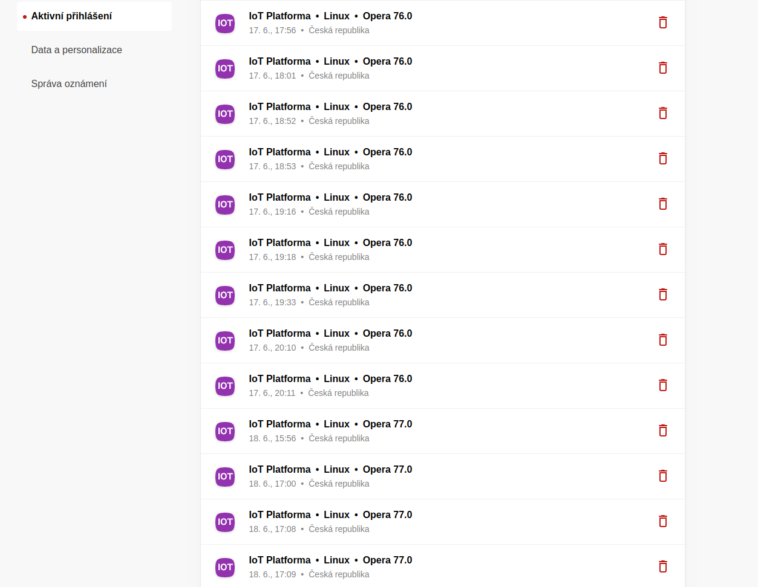Screen dimensions: 758x587
Task: Open Správa oznámení in sidebar
Action: click(x=69, y=84)
